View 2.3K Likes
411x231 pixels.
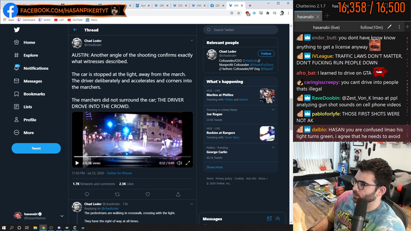(127, 184)
